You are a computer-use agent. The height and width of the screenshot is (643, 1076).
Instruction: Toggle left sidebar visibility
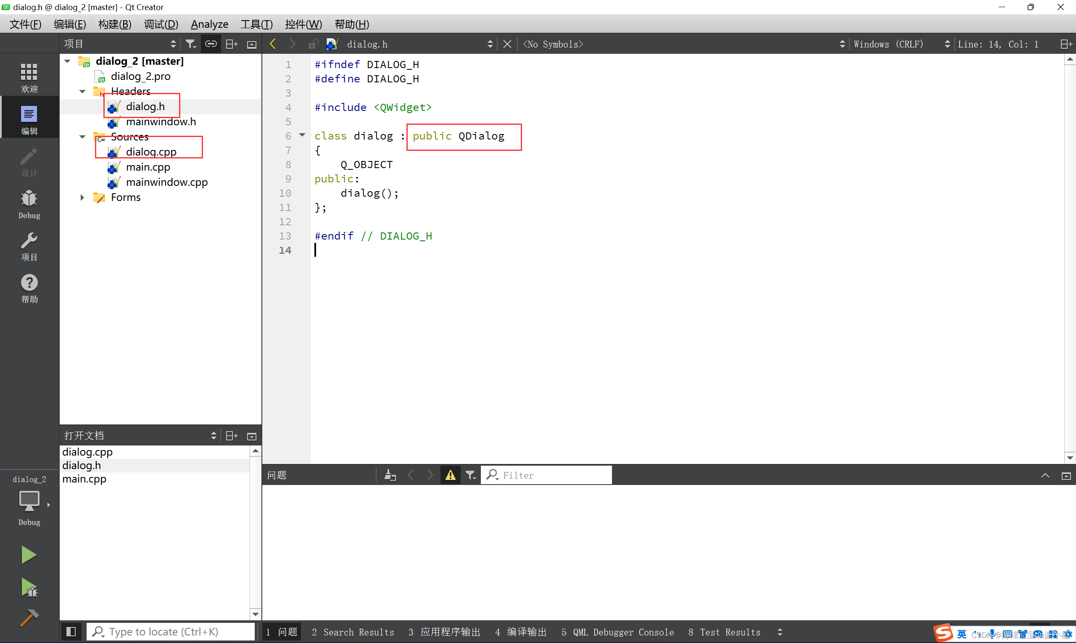[x=71, y=632]
